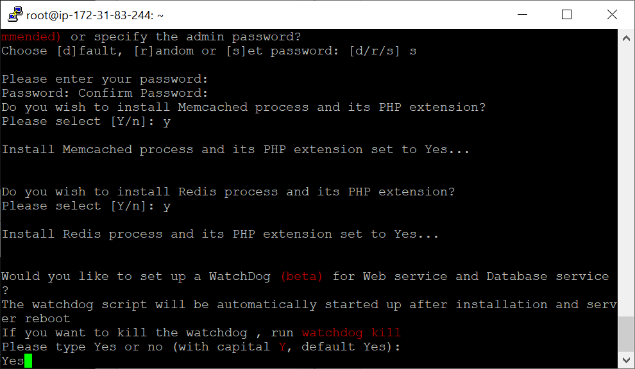Click the 'Confirm Password:' prompt text

(x=143, y=93)
